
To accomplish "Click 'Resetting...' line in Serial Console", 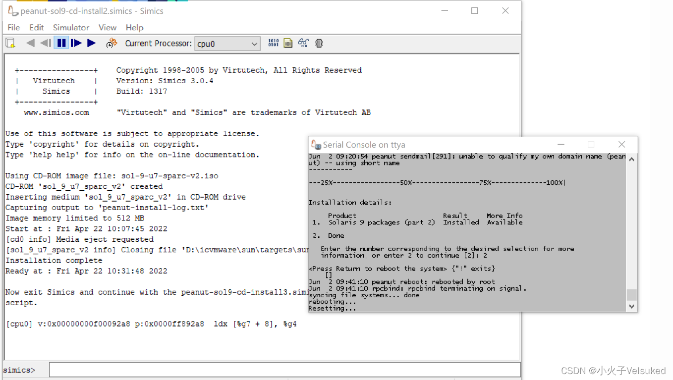I will (332, 308).
